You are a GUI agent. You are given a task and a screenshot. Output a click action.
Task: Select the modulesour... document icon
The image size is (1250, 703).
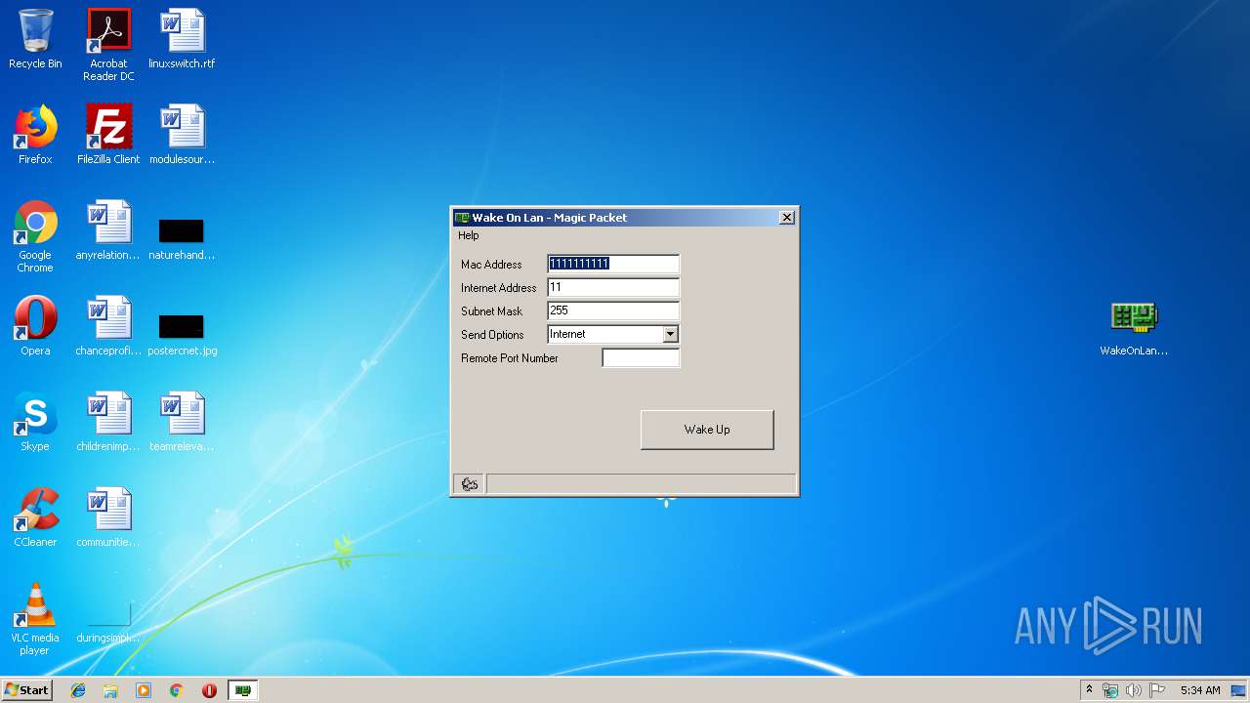click(182, 135)
